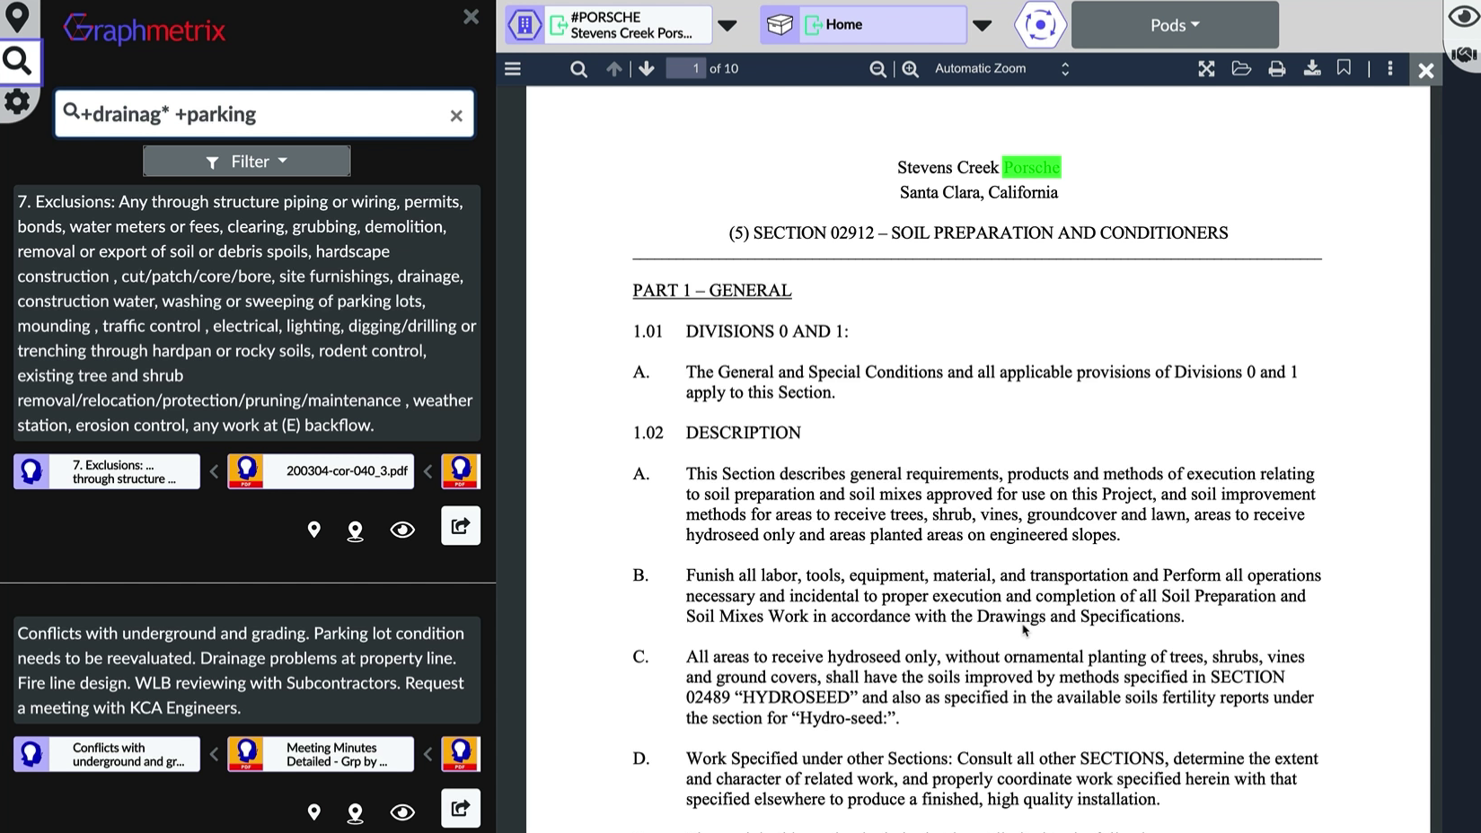Select the #PORSCHE Stevens Creek project tab
This screenshot has height=833, width=1481.
pyautogui.click(x=630, y=25)
